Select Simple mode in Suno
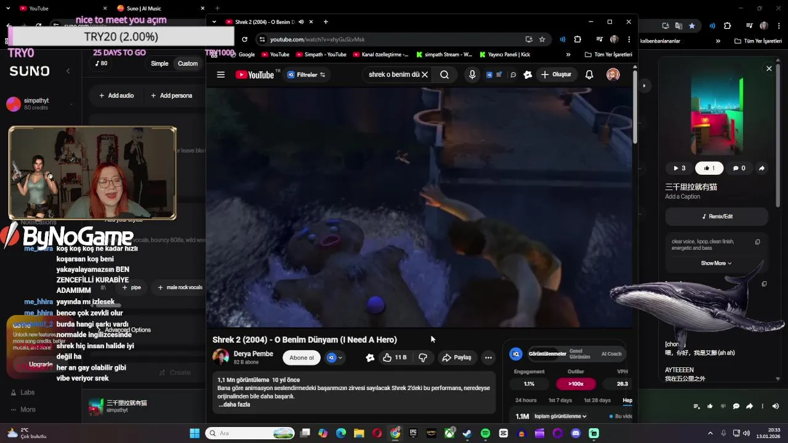Screen dimensions: 788x443 159,63
